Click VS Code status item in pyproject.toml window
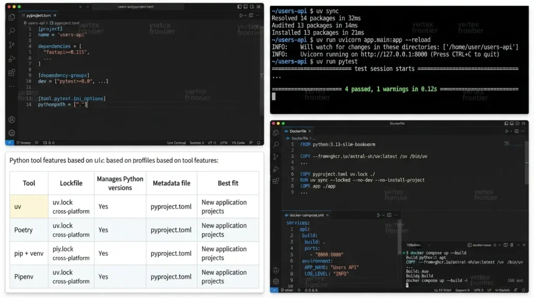Screen dimensions: 534x298 (238, 143)
